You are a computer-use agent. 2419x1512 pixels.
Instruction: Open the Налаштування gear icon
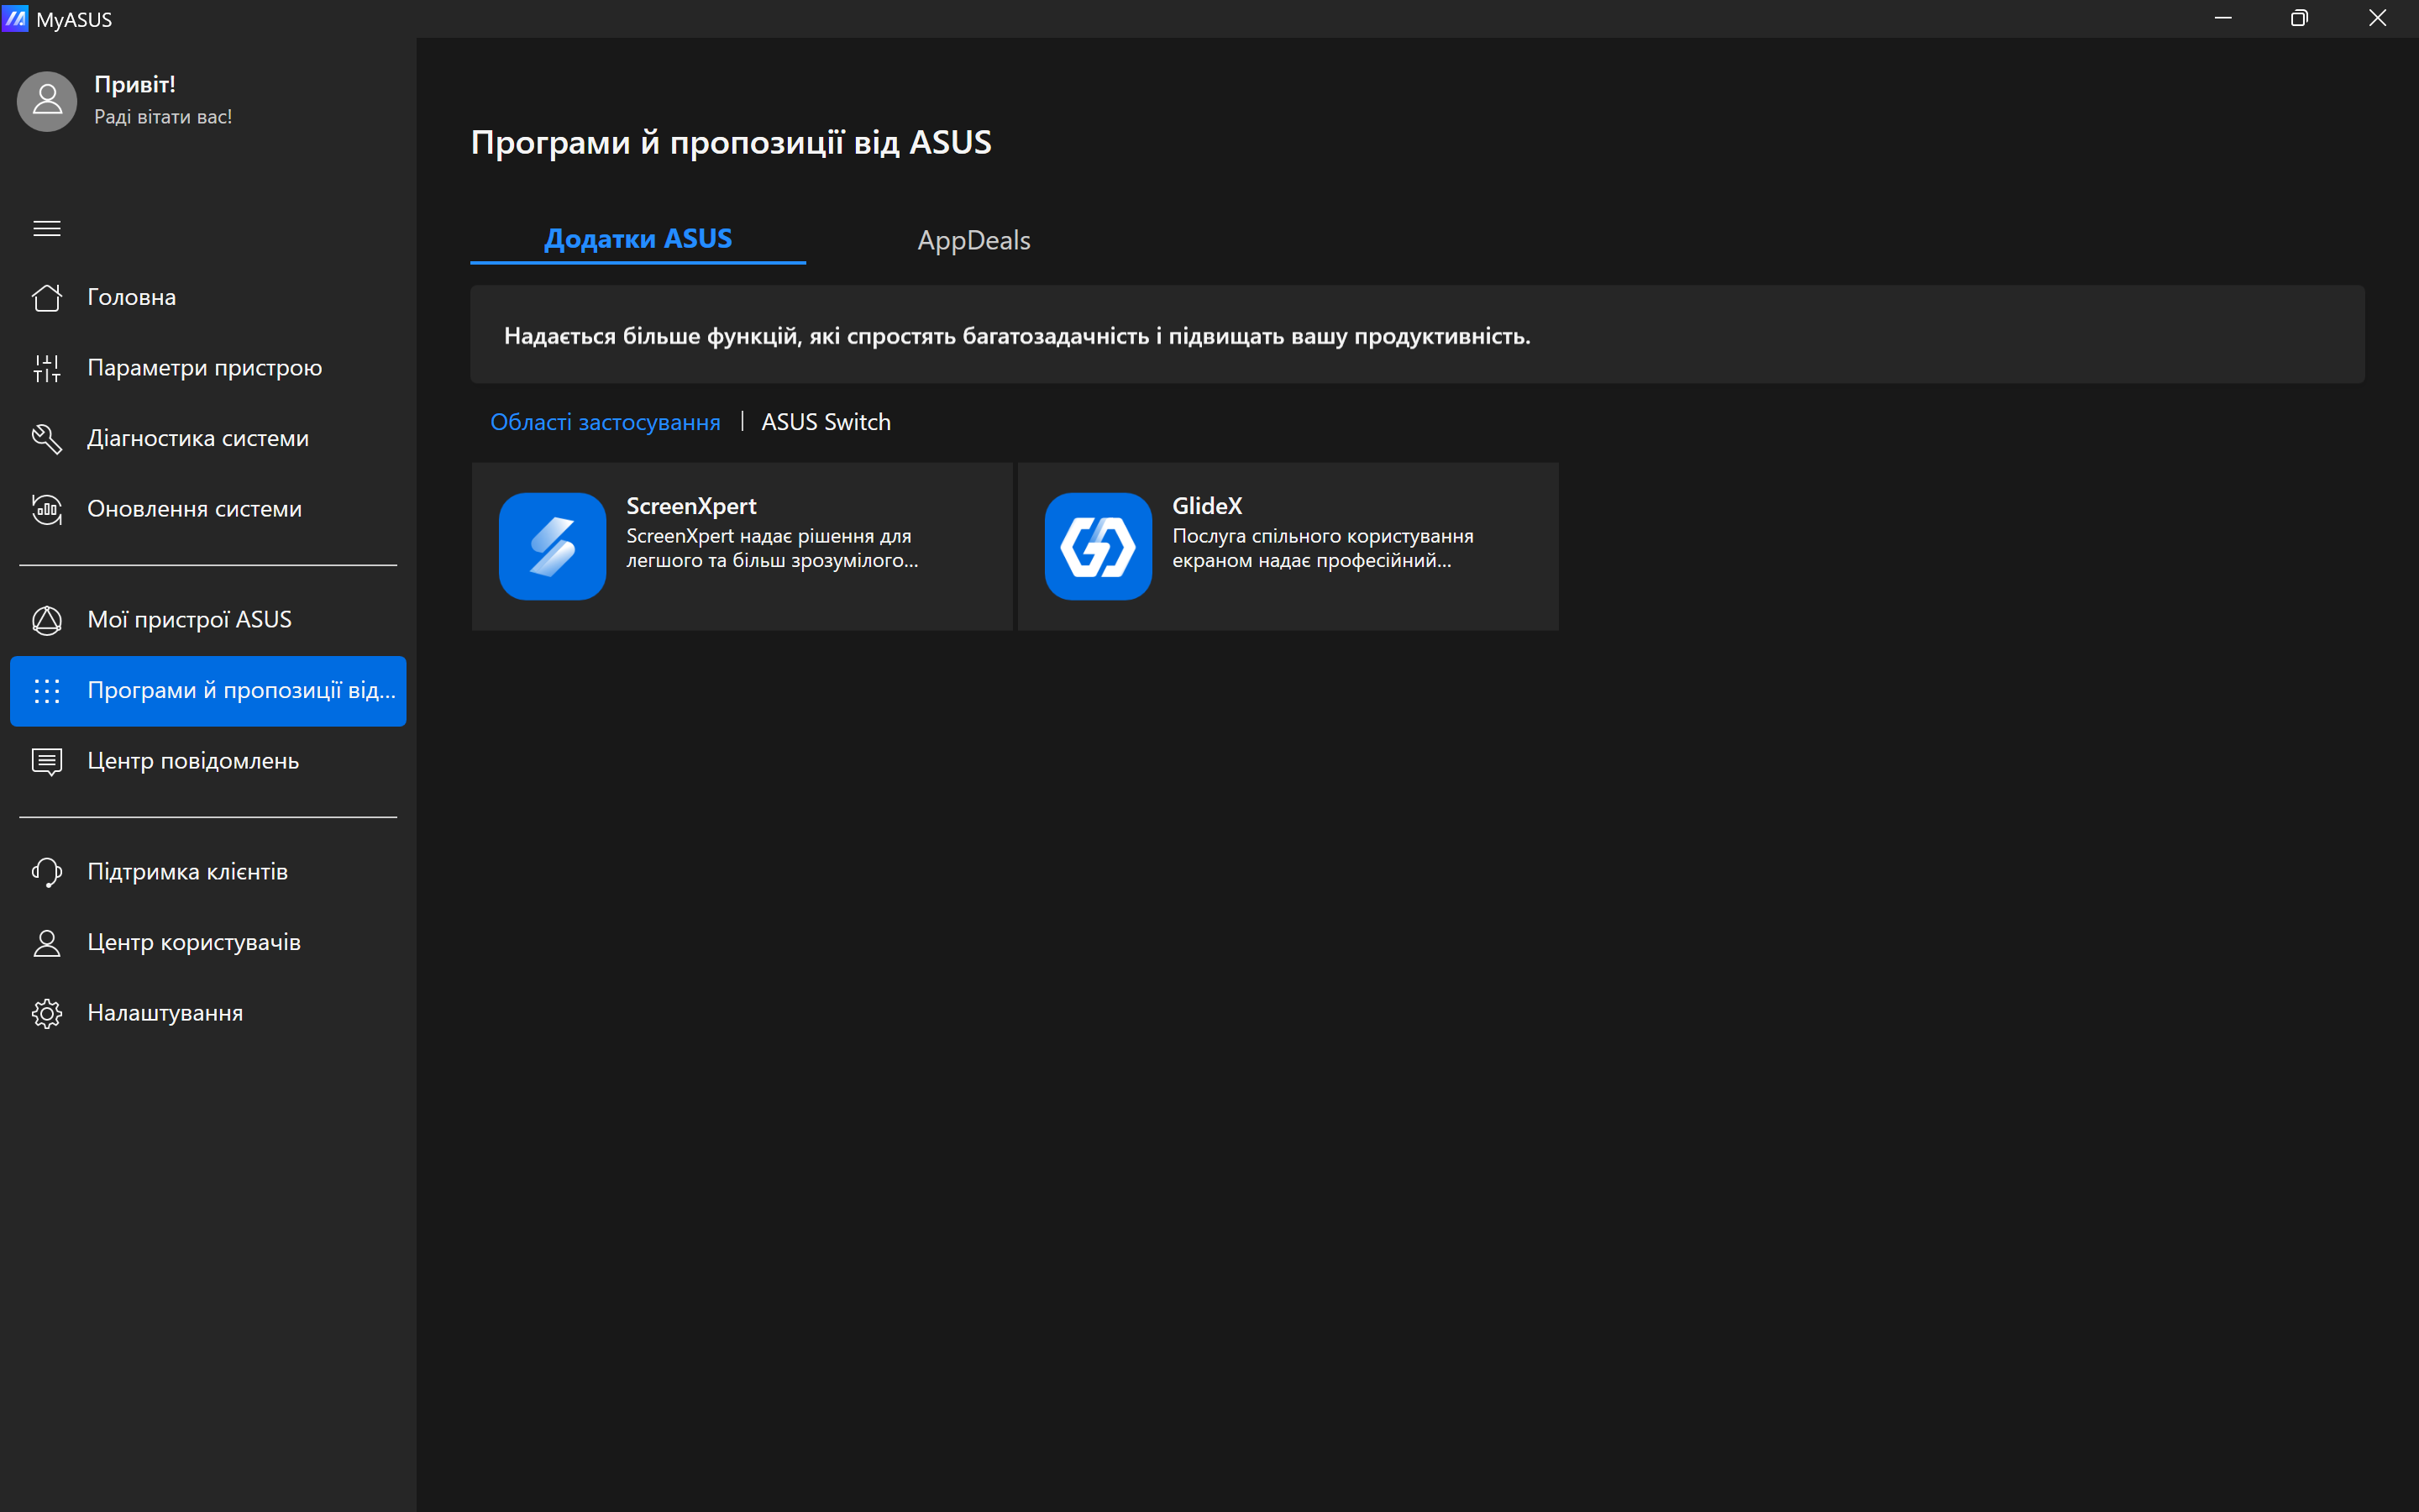[x=46, y=1013]
